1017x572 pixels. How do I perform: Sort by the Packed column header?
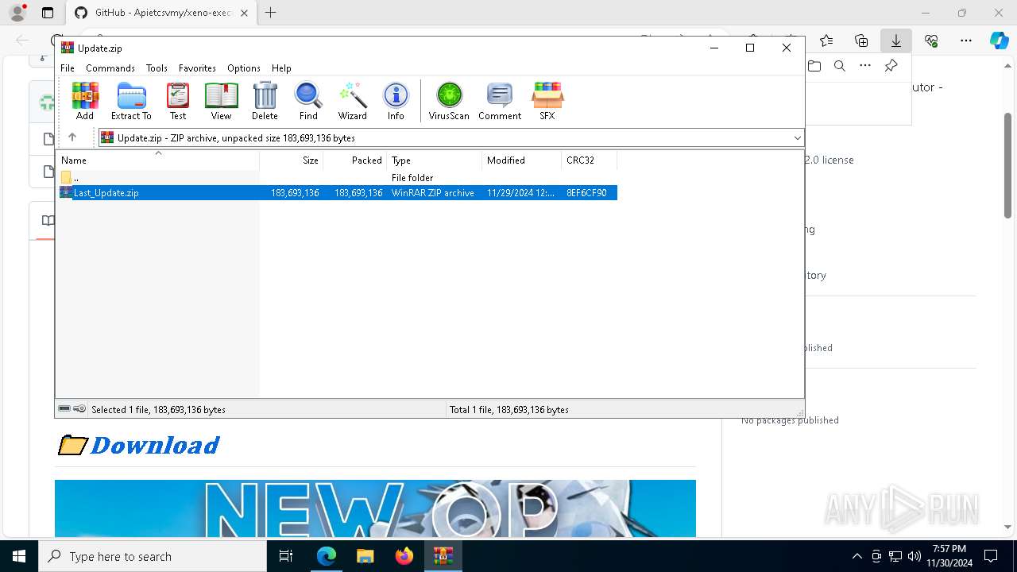coord(355,160)
